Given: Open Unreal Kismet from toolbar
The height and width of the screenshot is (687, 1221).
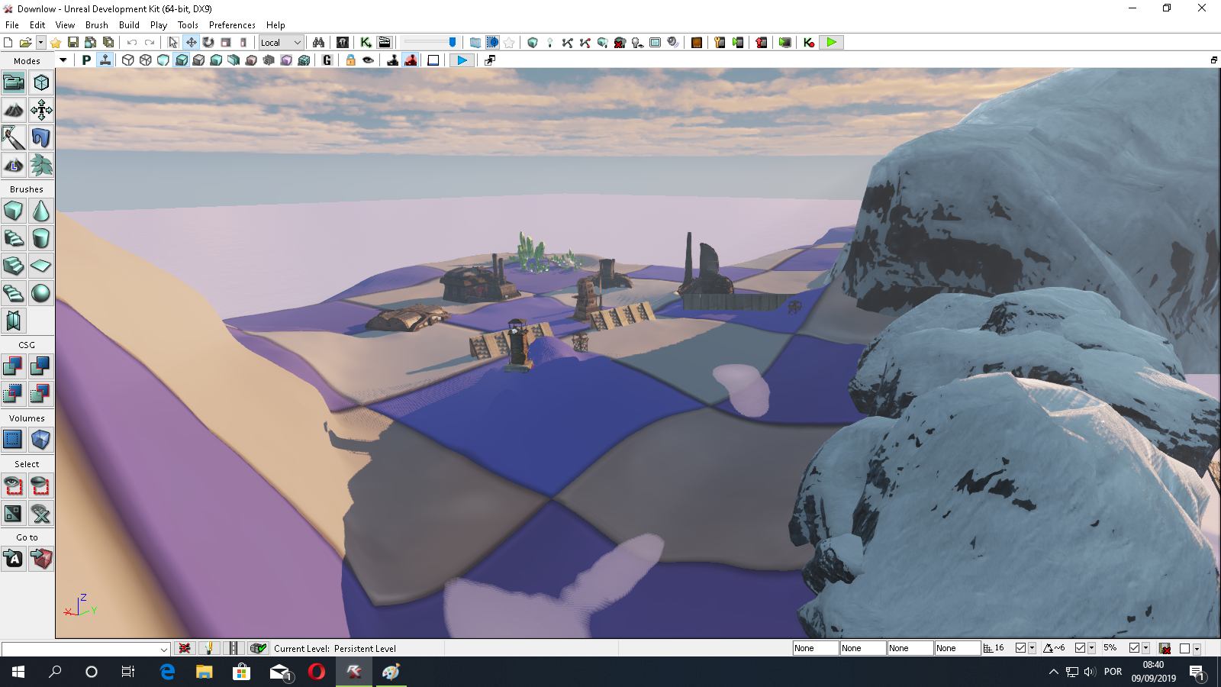Looking at the screenshot, I should point(366,43).
